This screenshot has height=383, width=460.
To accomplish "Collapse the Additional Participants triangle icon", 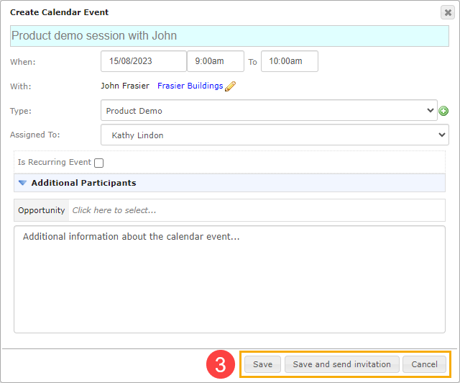I will pos(22,183).
